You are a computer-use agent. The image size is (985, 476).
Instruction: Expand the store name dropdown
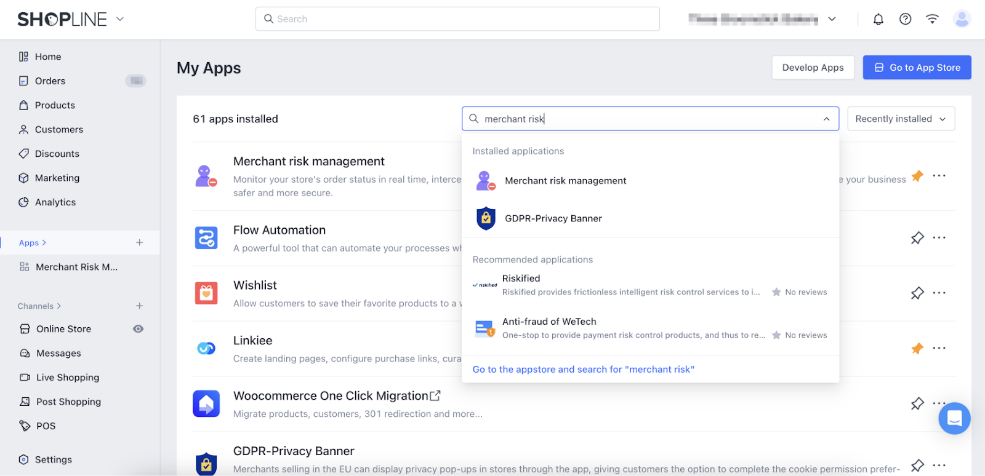point(832,19)
